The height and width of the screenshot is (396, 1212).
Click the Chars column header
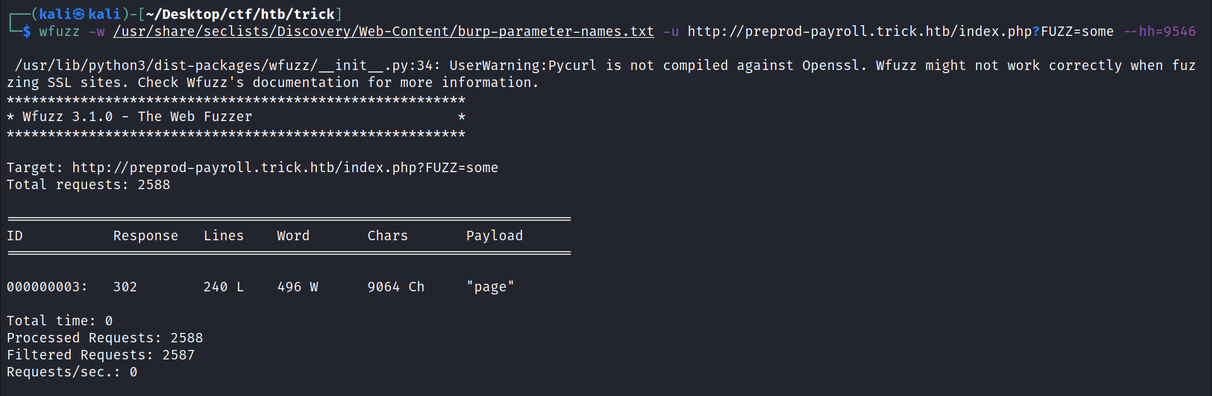(388, 236)
